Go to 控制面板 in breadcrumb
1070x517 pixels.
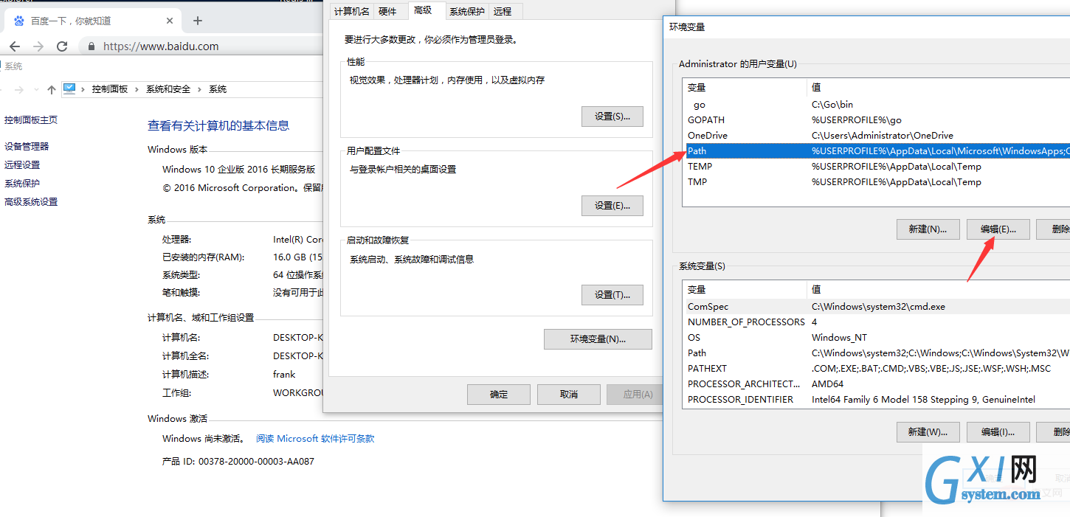click(110, 89)
